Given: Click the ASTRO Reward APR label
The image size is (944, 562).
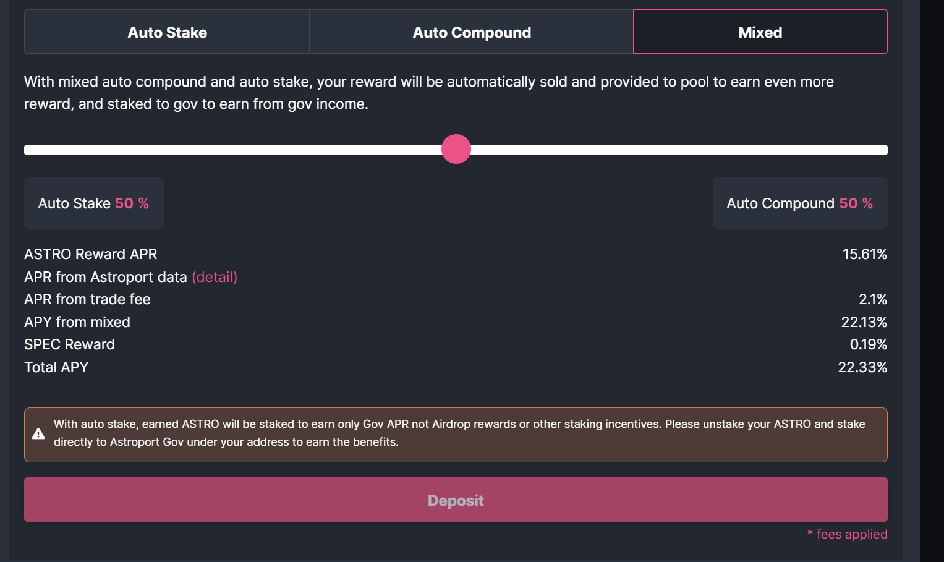Looking at the screenshot, I should click(90, 254).
